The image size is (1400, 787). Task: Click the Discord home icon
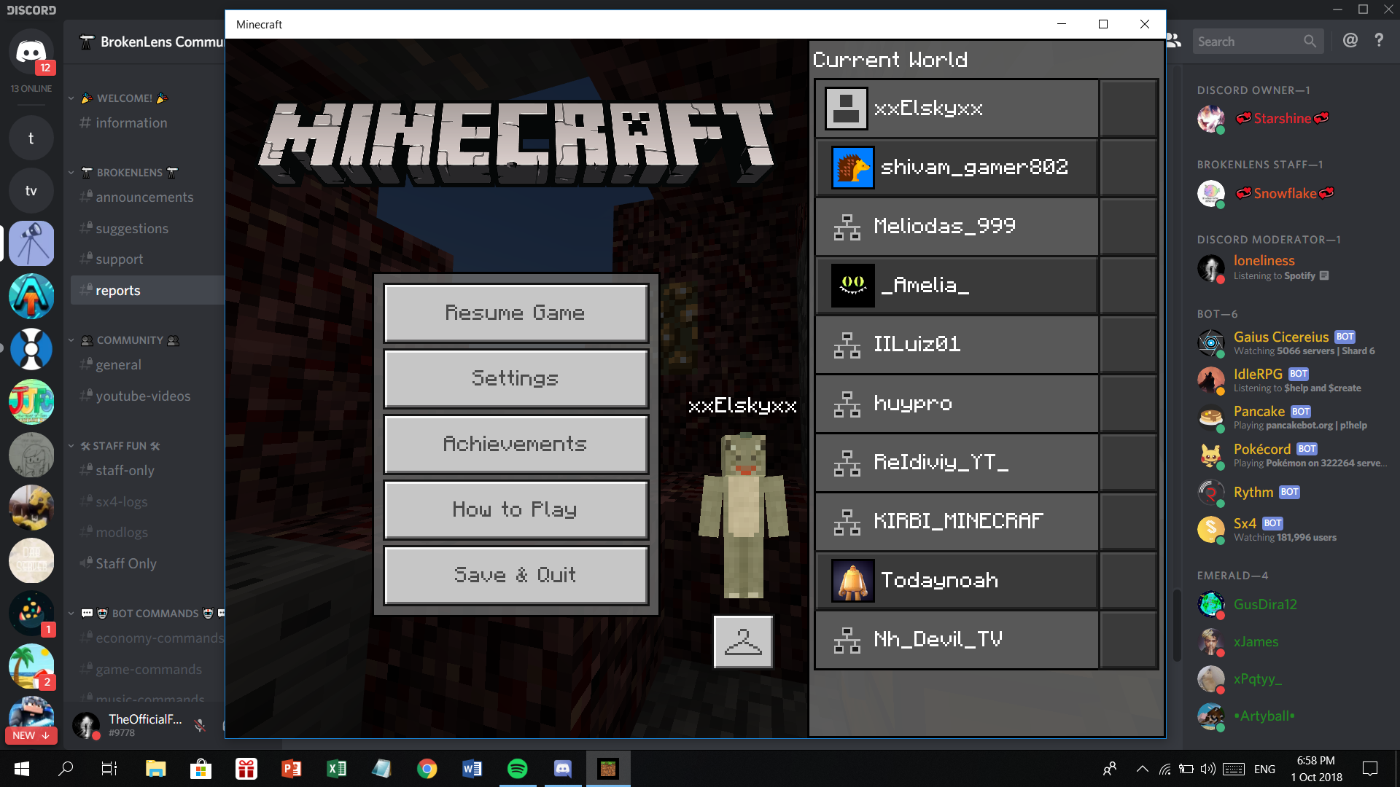click(x=31, y=52)
